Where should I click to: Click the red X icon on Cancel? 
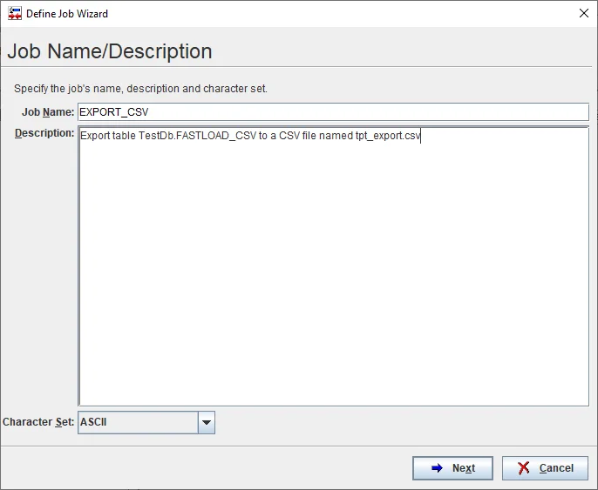pos(524,468)
